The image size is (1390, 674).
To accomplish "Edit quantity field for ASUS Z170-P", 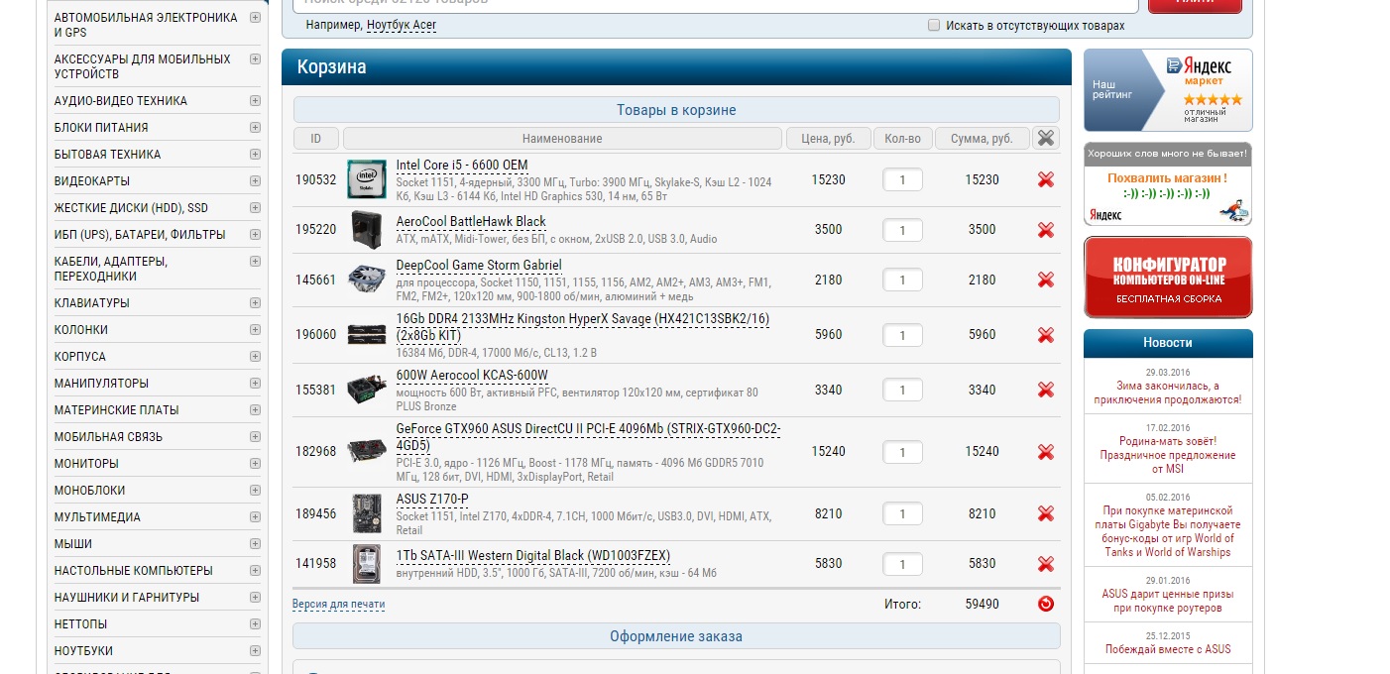I will (902, 513).
